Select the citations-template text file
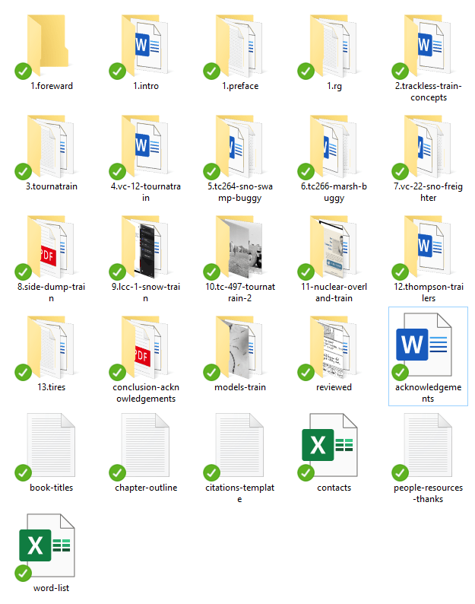This screenshot has height=604, width=475. pos(239,449)
